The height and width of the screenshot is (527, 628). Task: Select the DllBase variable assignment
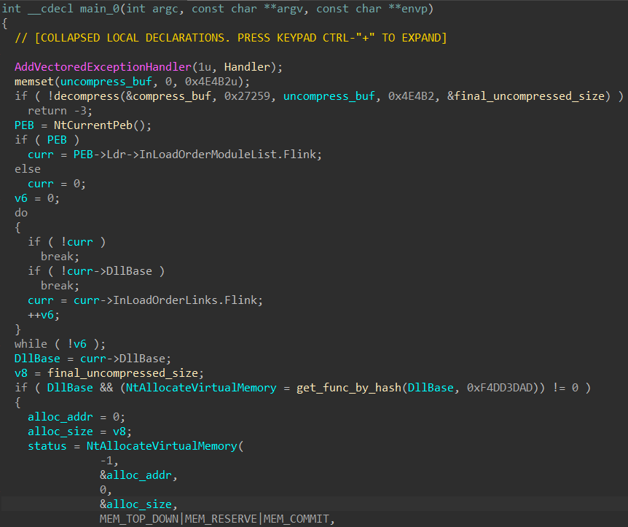coord(36,358)
